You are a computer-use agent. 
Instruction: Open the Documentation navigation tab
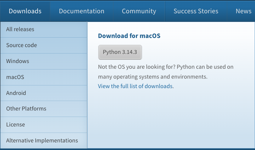coord(81,11)
